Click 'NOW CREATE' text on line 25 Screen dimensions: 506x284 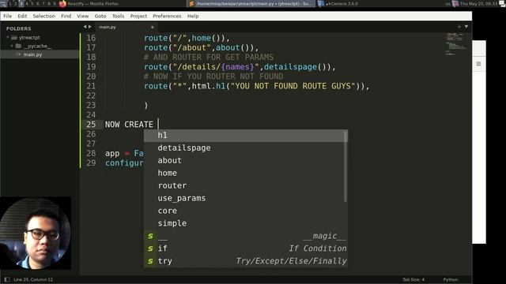[x=129, y=125]
